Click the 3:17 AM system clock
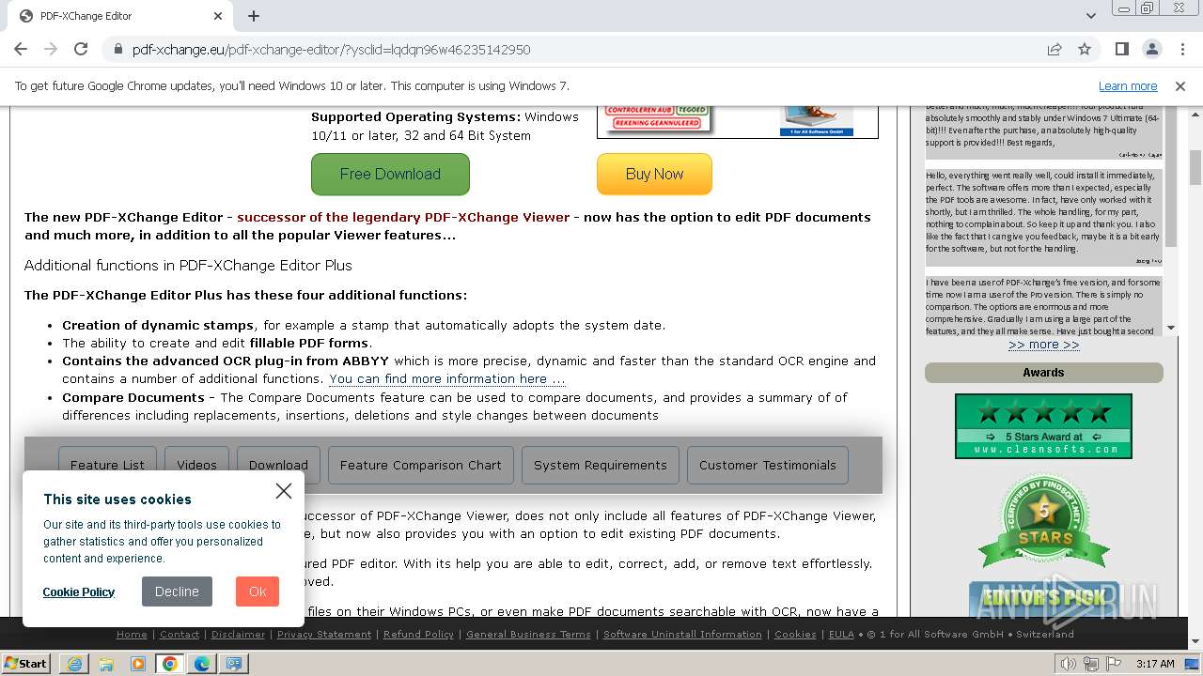 click(x=1155, y=664)
